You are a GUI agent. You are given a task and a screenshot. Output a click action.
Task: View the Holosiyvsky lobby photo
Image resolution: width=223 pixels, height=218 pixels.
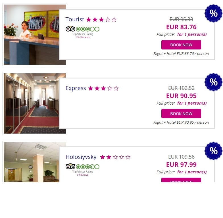click(x=31, y=162)
